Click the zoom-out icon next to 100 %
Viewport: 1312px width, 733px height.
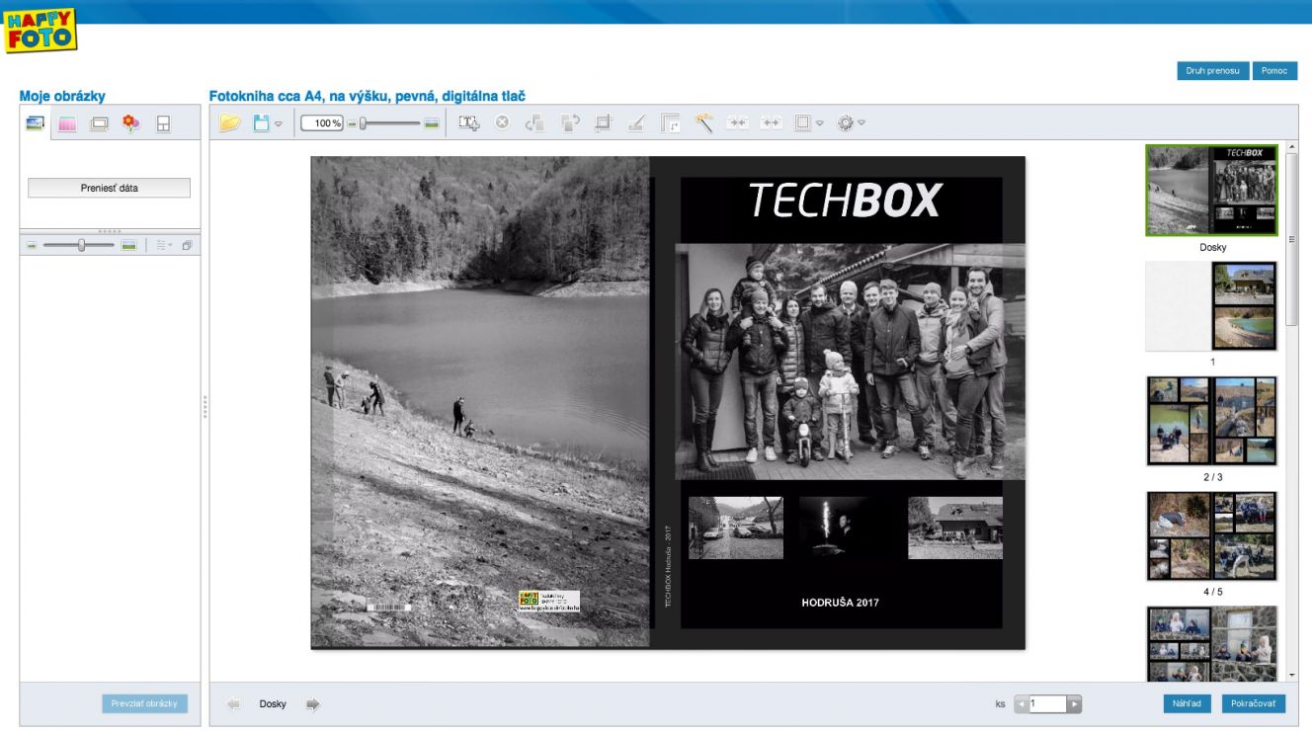coord(351,123)
